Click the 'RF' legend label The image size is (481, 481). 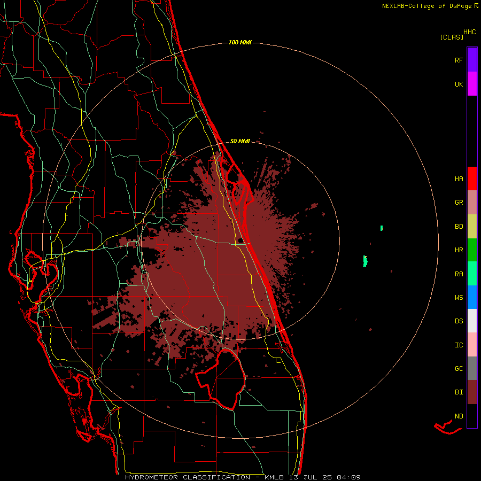coord(459,60)
